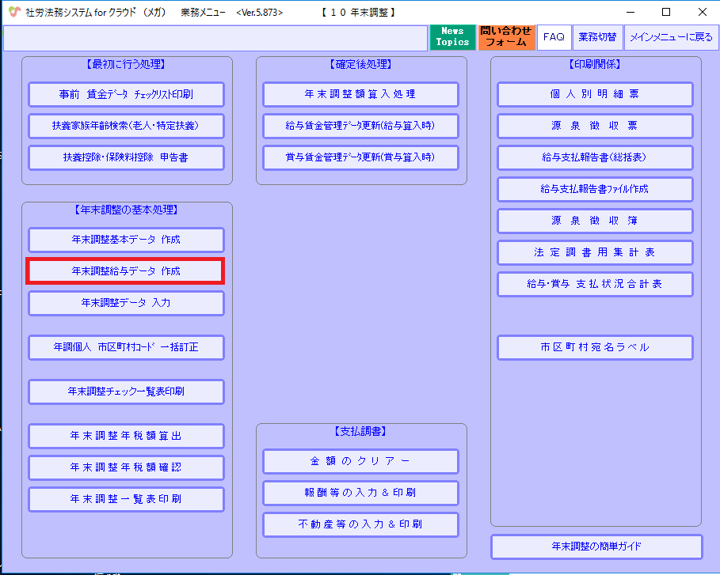720x575 pixels.
Task: Open 年末調整年税額確認
Action: coord(126,467)
